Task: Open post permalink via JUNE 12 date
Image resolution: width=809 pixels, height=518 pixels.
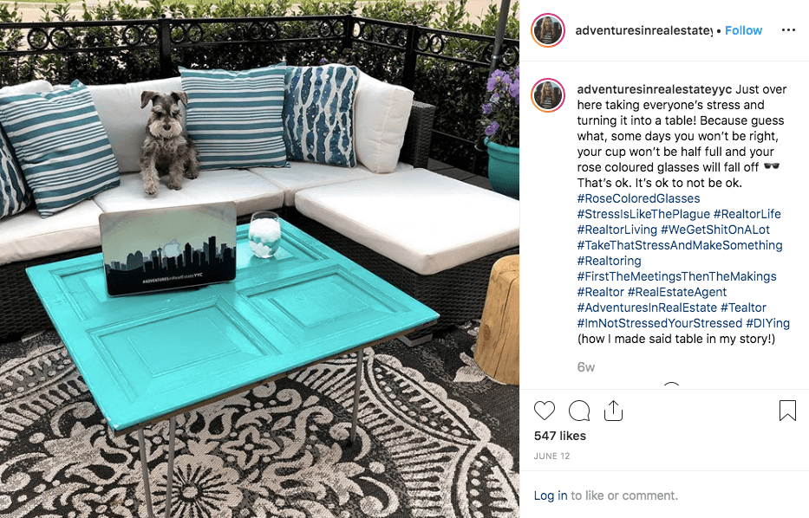Action: 551,456
